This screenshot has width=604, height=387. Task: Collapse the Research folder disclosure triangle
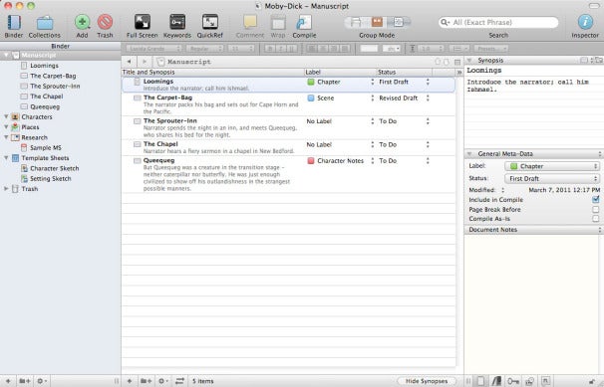click(x=6, y=137)
